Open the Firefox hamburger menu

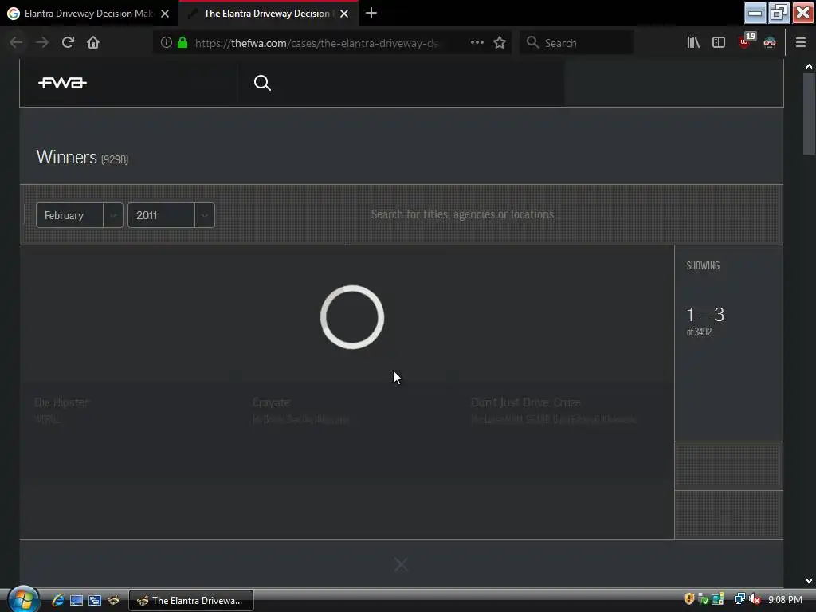[x=801, y=42]
